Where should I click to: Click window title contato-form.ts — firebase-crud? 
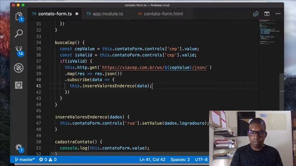click(147, 5)
